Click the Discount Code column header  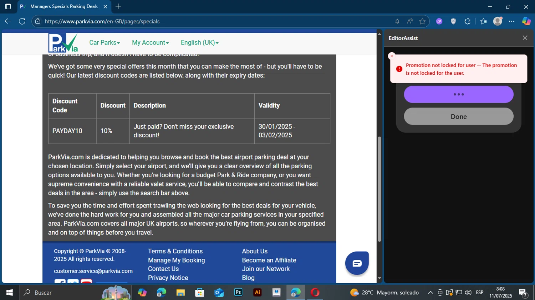[72, 106]
